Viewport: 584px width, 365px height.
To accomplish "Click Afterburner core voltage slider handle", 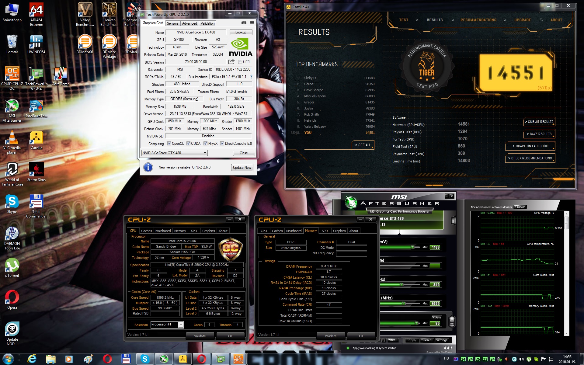I will 413,247.
